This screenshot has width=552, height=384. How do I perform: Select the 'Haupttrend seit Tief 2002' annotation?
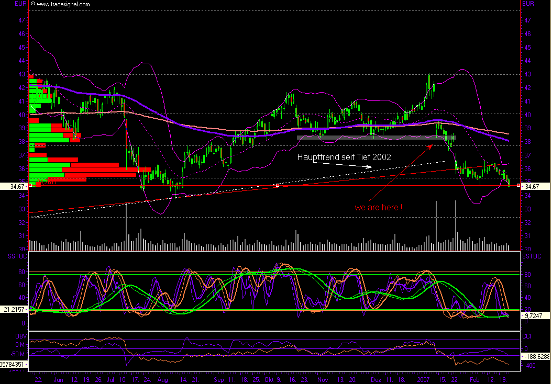pos(344,157)
